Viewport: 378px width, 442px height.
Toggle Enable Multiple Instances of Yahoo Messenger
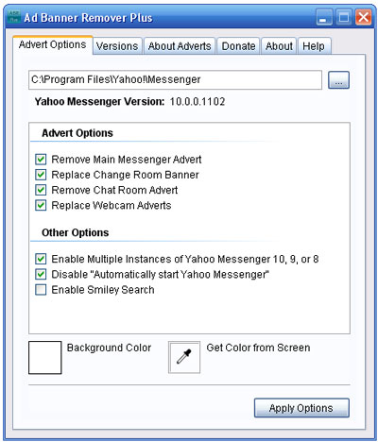[x=41, y=259]
